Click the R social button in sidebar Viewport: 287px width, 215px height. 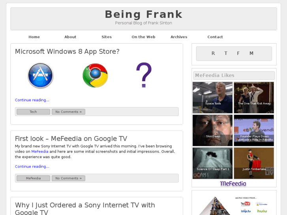[x=213, y=53]
